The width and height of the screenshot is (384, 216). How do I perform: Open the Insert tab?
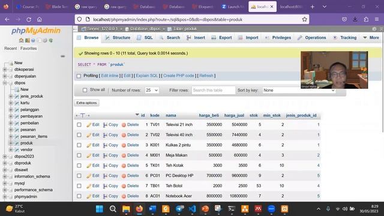(x=196, y=37)
